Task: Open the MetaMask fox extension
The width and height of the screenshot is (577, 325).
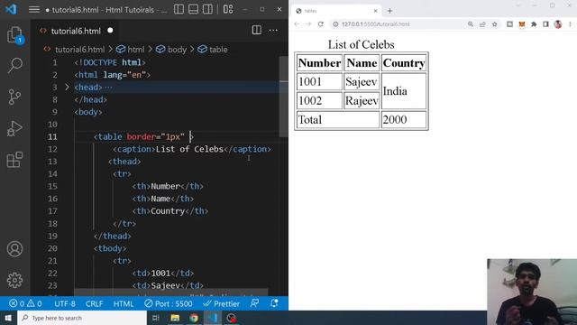Action: [521, 24]
